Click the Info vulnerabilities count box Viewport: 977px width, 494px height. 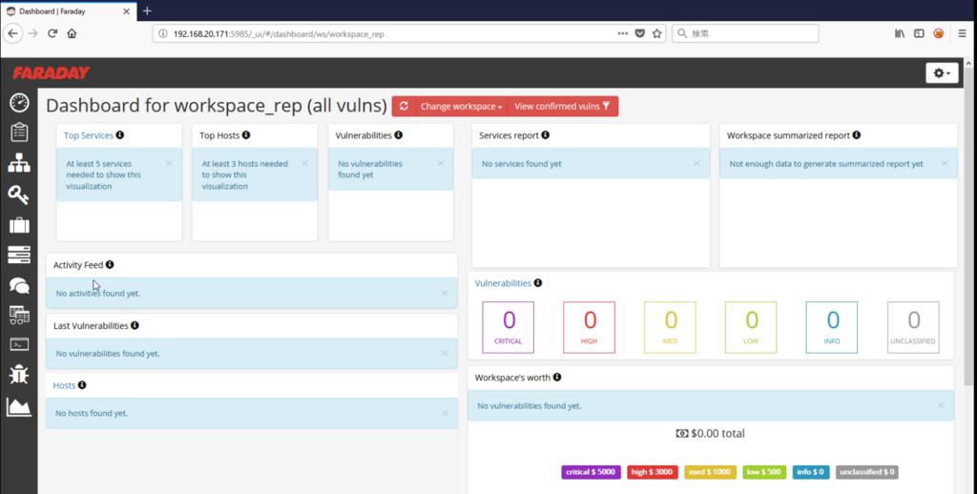coord(832,327)
